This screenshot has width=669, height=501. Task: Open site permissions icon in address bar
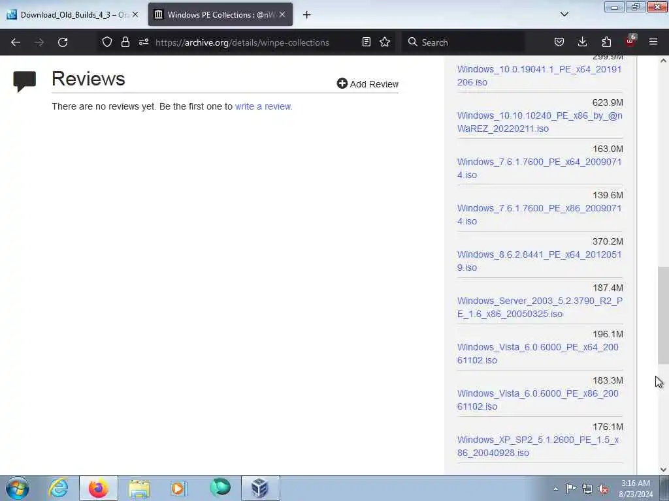[x=144, y=42]
